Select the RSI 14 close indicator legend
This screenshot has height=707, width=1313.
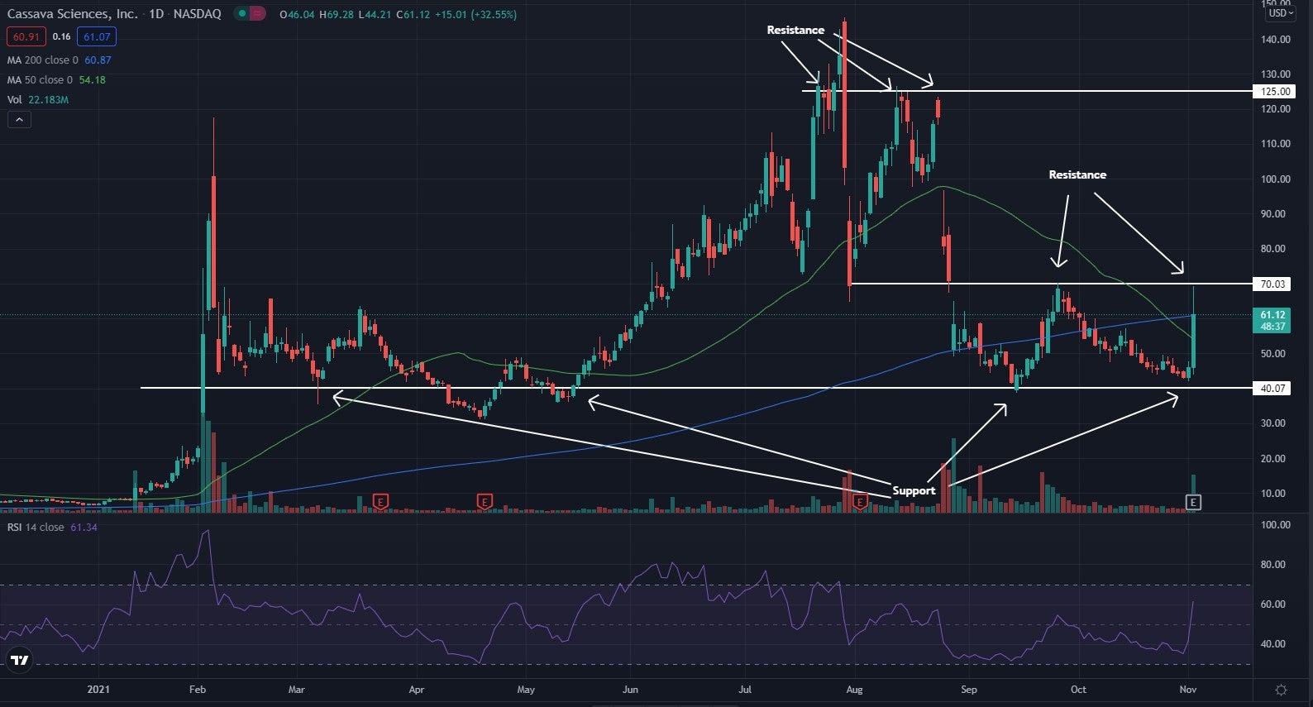pos(36,528)
